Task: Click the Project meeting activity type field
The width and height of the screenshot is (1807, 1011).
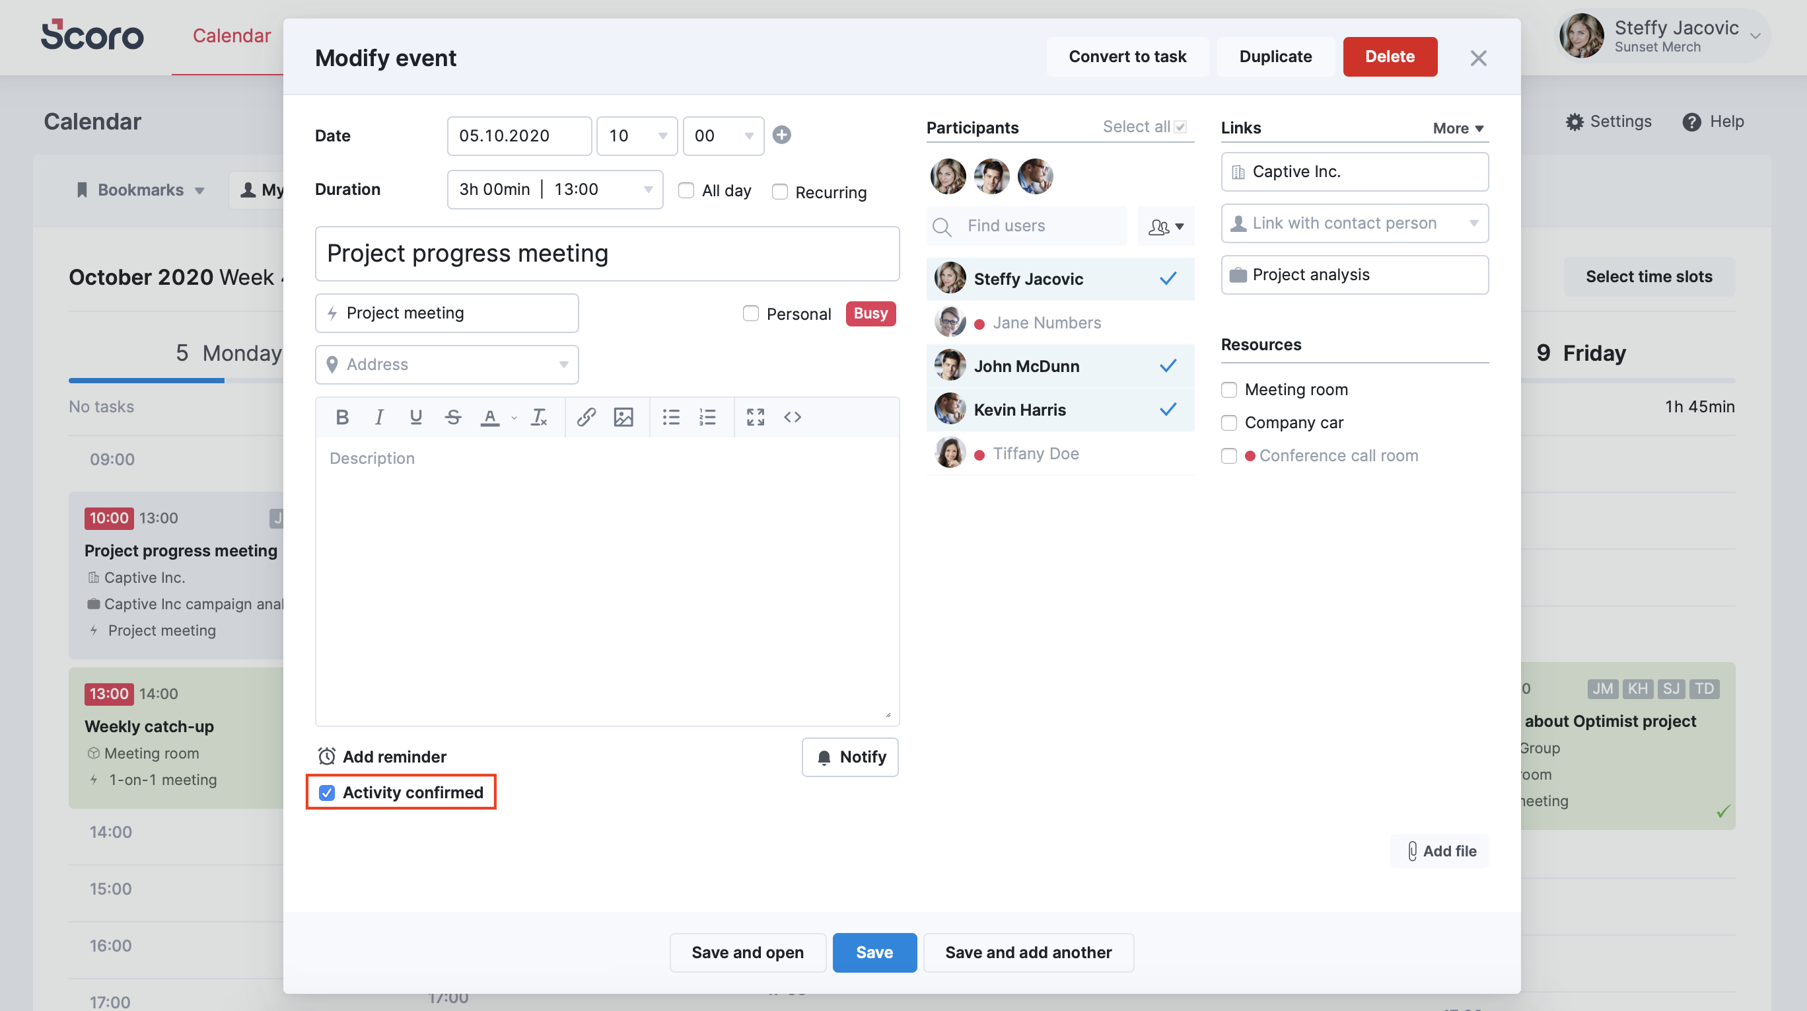Action: pyautogui.click(x=447, y=313)
